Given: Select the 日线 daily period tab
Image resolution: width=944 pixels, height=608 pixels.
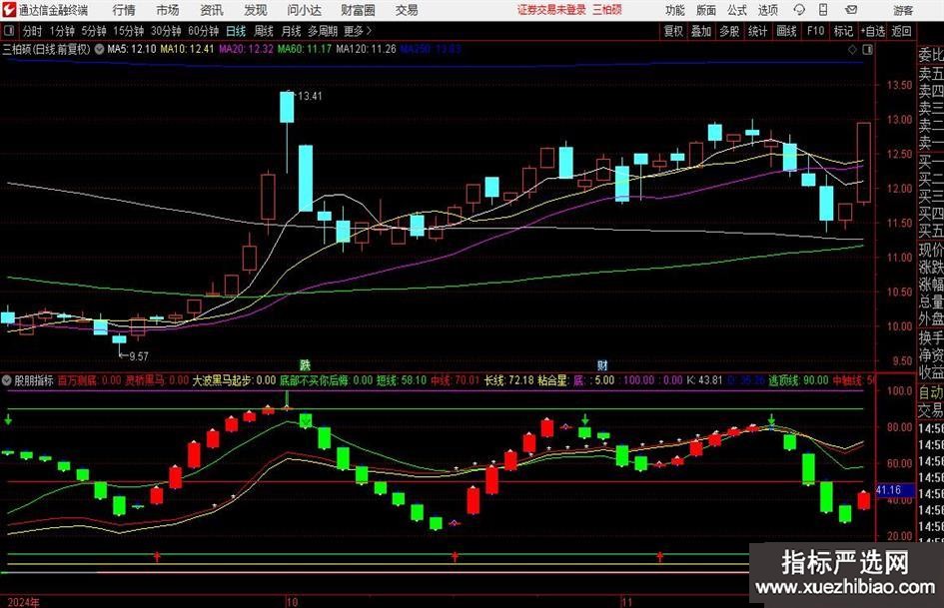Looking at the screenshot, I should (236, 31).
